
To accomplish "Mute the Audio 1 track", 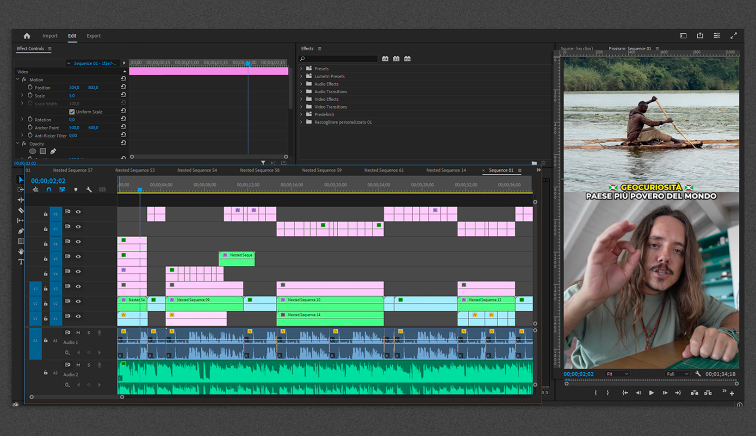I will point(78,333).
